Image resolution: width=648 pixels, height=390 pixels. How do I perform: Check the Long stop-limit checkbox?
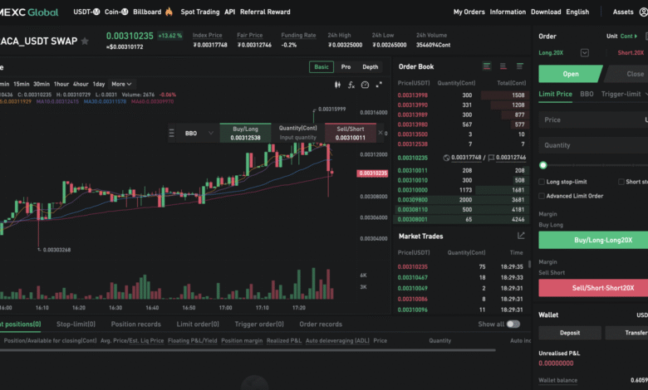542,182
